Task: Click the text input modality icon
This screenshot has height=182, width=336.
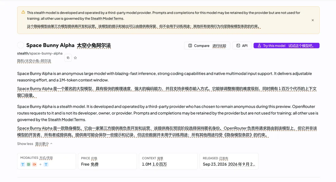Action: [x=23, y=164]
